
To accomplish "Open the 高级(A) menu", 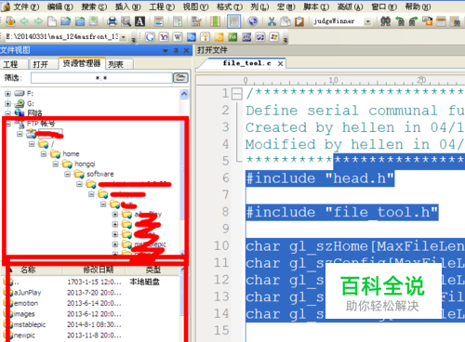I will tap(350, 7).
